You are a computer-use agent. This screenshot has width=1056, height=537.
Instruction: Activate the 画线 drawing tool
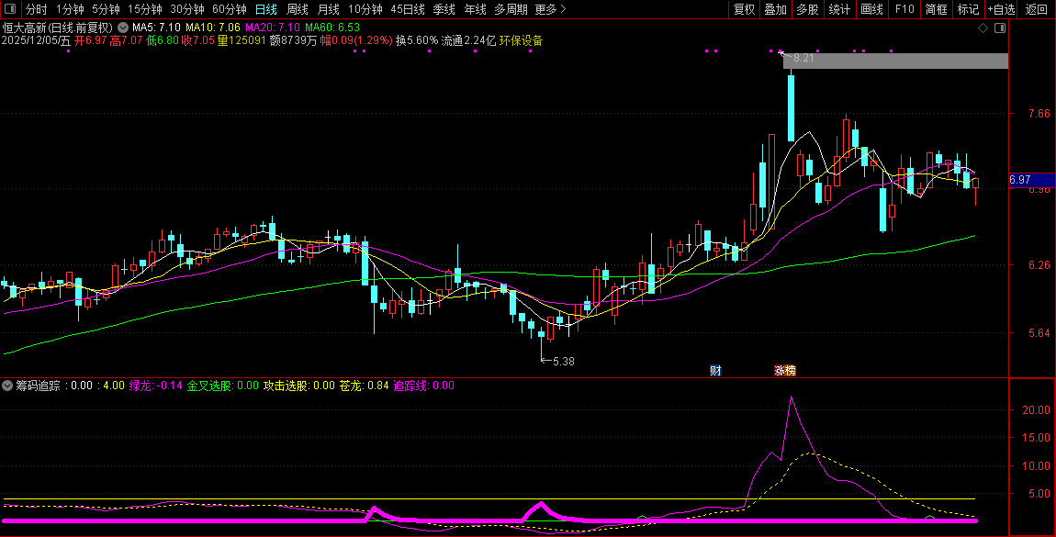click(871, 9)
